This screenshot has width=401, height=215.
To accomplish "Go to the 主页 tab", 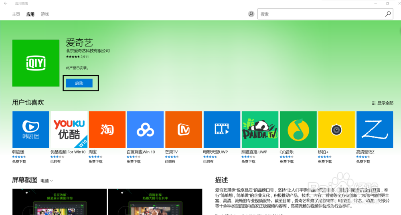I will point(16,14).
